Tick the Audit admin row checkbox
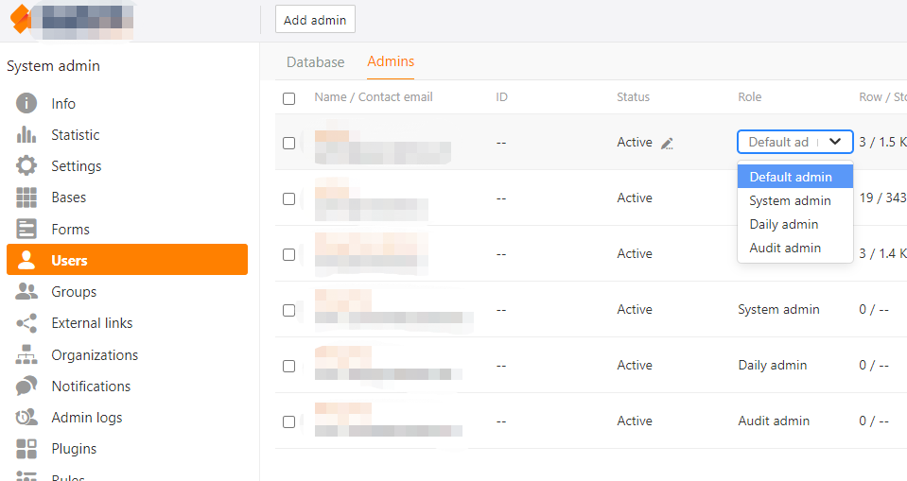The image size is (907, 481). point(289,421)
